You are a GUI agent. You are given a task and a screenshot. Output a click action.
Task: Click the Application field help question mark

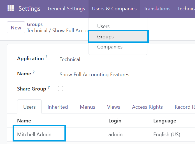pyautogui.click(x=47, y=57)
